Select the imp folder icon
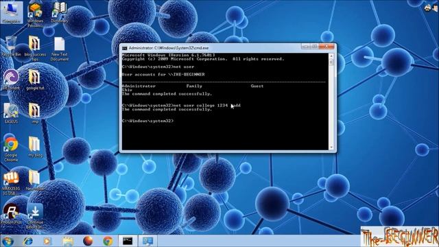The image size is (439, 247). pyautogui.click(x=35, y=113)
